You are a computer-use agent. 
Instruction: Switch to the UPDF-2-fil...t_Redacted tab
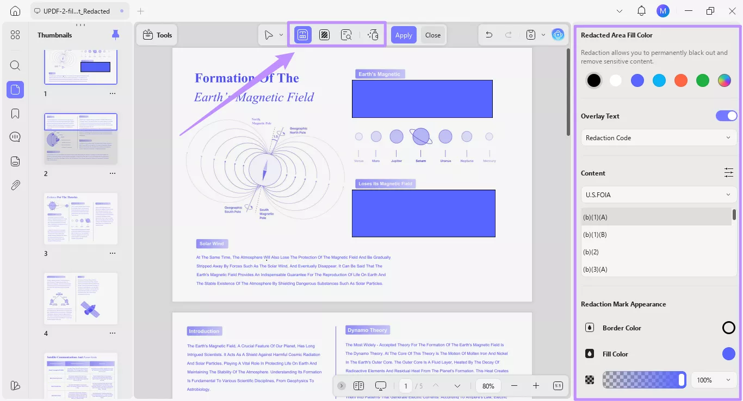[x=79, y=11]
